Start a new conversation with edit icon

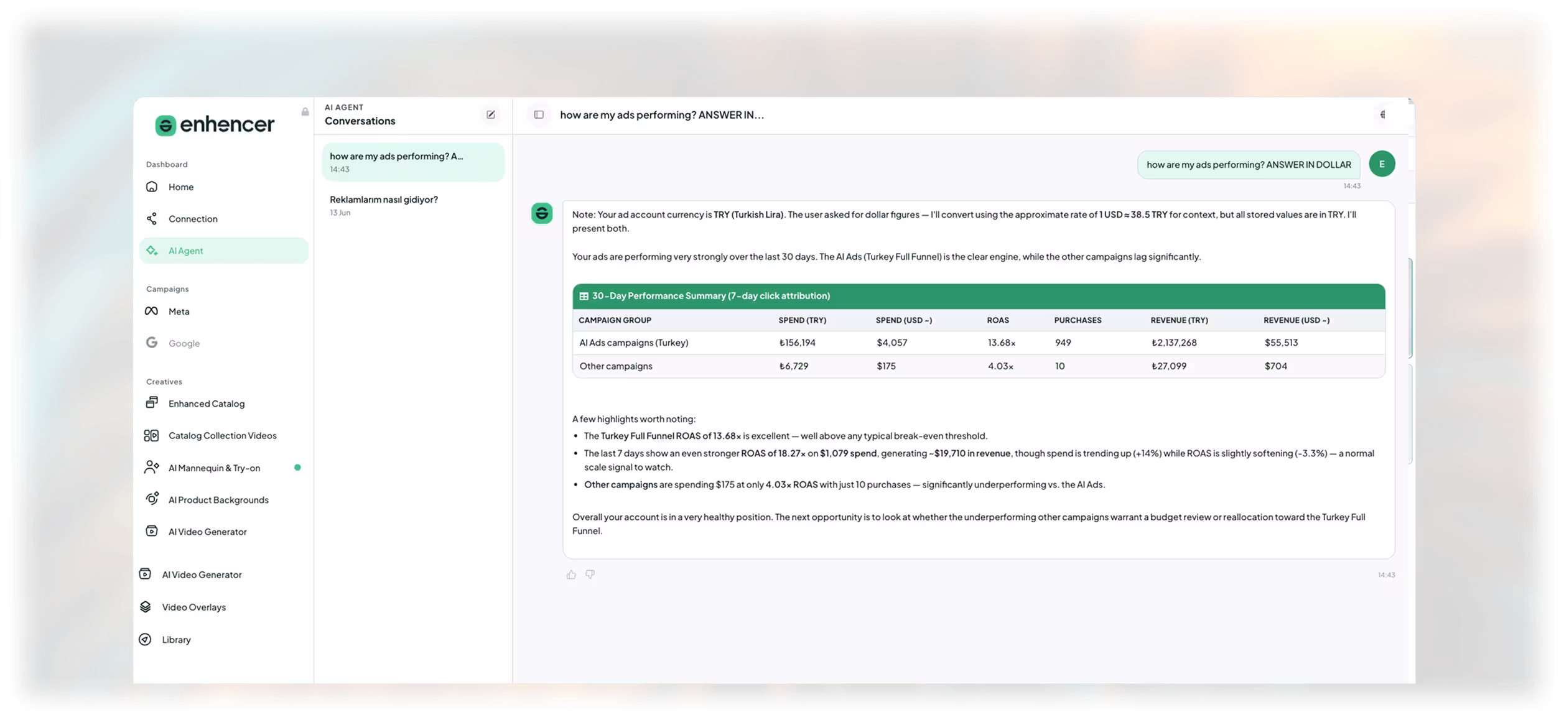491,114
